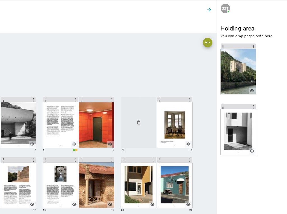287x214 pixels.
Task: Preview page 7 using its eye icon
Action: coord(32,144)
